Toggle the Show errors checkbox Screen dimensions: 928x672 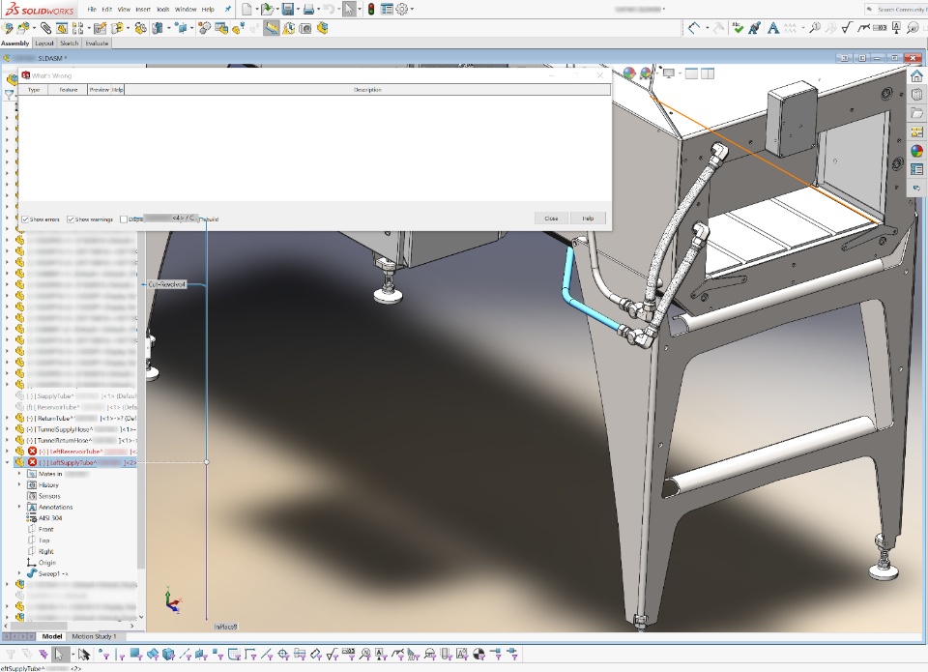click(25, 219)
